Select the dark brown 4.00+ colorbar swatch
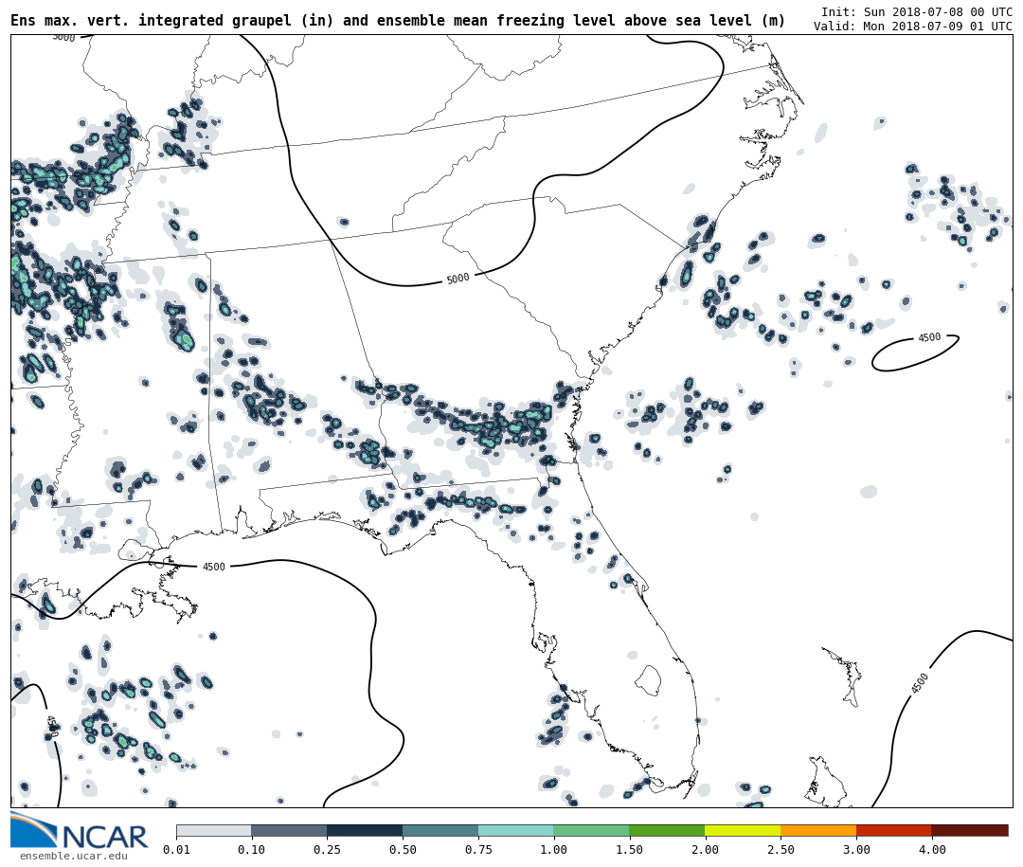Image resolution: width=1023 pixels, height=867 pixels. pyautogui.click(x=969, y=831)
